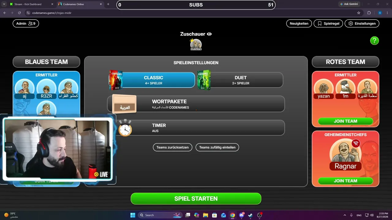Show hidden system tray icons
The height and width of the screenshot is (220, 392).
click(345, 215)
